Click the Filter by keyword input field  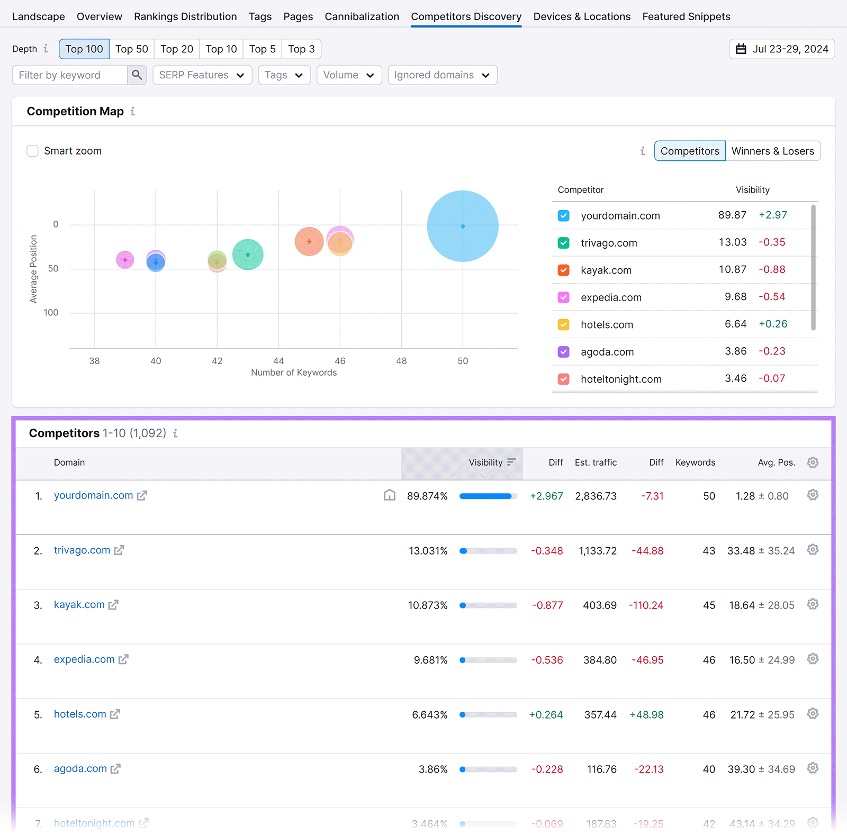click(70, 75)
